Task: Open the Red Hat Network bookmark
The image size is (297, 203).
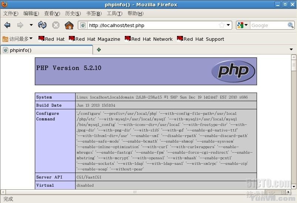Action: [x=148, y=39]
